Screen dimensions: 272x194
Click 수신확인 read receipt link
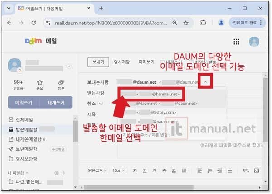pos(58,149)
